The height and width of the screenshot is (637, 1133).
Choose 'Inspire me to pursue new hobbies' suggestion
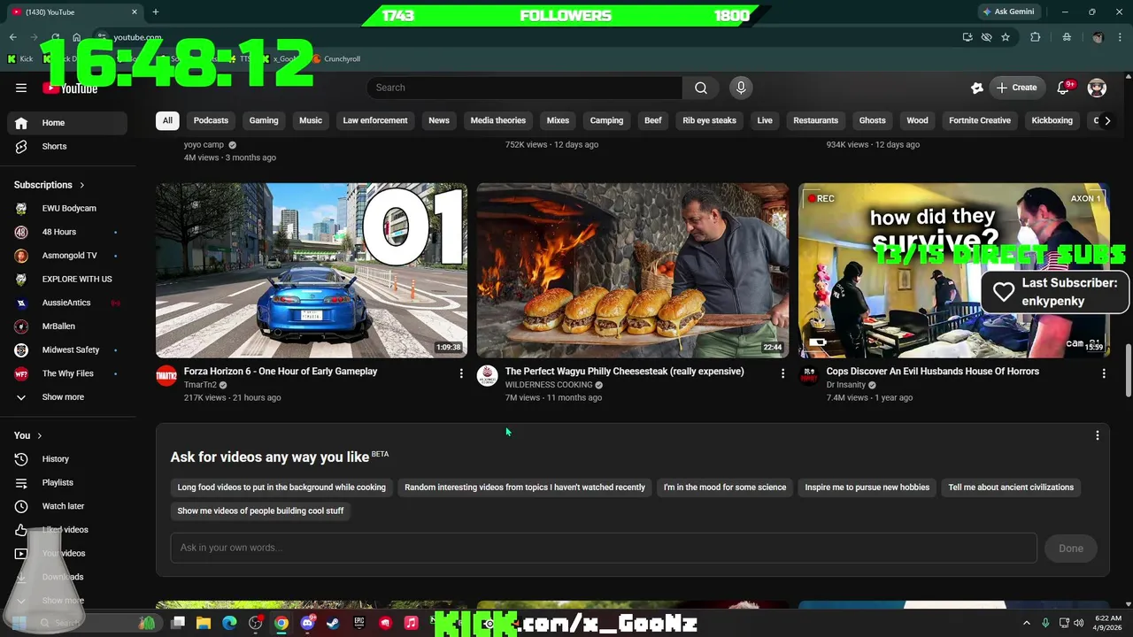tap(867, 487)
